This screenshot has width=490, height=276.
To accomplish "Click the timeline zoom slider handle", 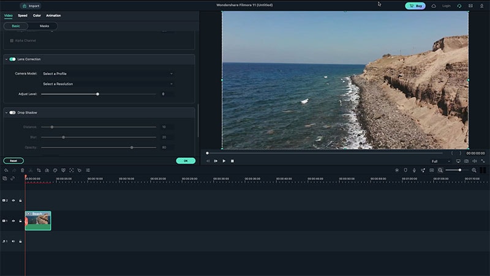I will click(460, 170).
